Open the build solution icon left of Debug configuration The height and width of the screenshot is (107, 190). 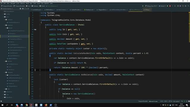(143, 6)
